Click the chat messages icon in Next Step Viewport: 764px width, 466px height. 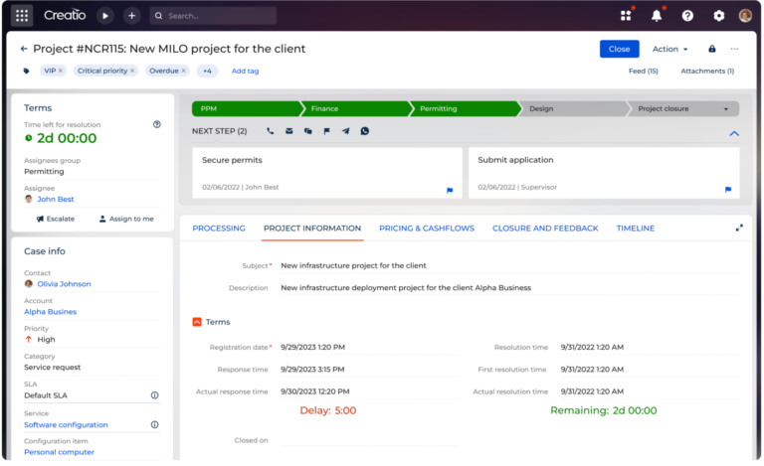coord(308,131)
